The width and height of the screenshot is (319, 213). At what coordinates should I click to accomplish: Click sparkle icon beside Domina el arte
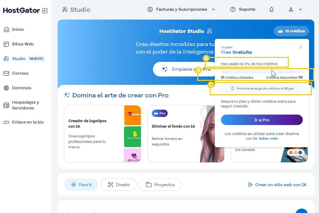67,95
